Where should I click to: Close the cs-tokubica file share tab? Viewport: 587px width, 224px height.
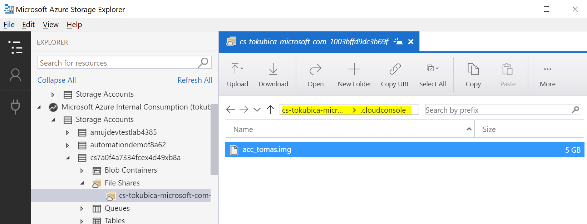click(411, 42)
